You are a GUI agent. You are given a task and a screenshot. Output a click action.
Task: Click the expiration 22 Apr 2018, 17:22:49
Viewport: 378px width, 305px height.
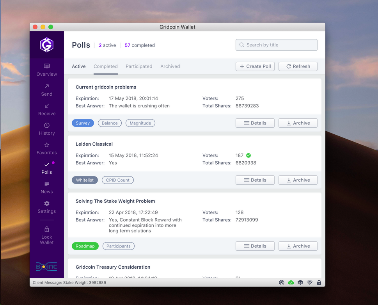pyautogui.click(x=133, y=212)
